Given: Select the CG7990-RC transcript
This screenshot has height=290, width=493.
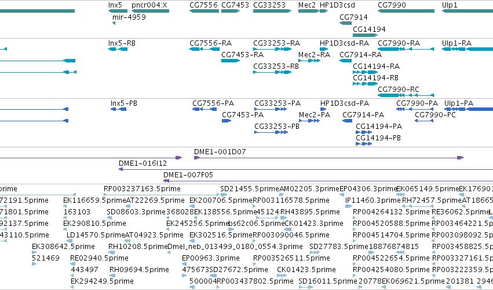Looking at the screenshot, I should tap(406, 95).
